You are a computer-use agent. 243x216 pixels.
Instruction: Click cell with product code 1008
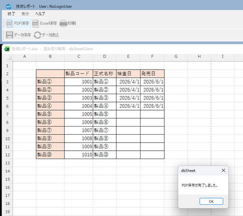79,138
